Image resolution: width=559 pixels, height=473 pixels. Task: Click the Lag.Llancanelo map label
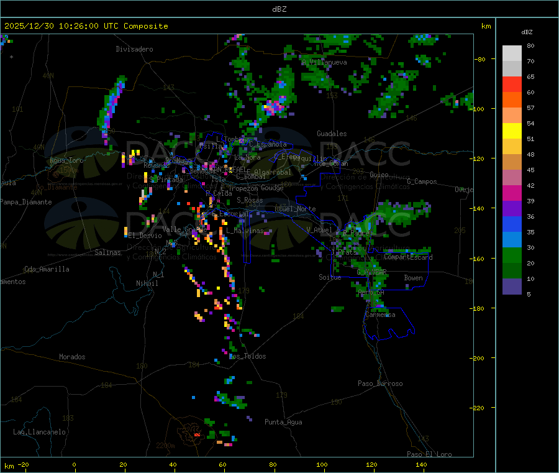pyautogui.click(x=40, y=432)
